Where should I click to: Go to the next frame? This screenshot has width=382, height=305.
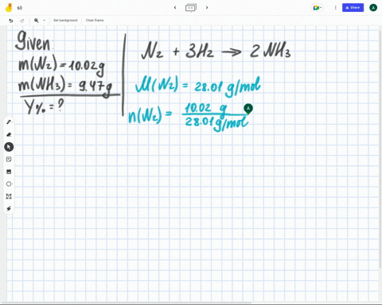pos(207,8)
